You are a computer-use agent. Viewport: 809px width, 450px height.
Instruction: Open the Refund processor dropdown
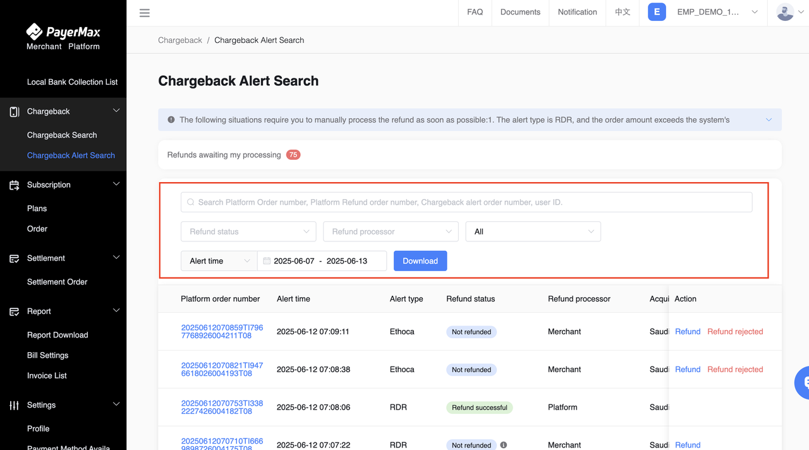[391, 231]
